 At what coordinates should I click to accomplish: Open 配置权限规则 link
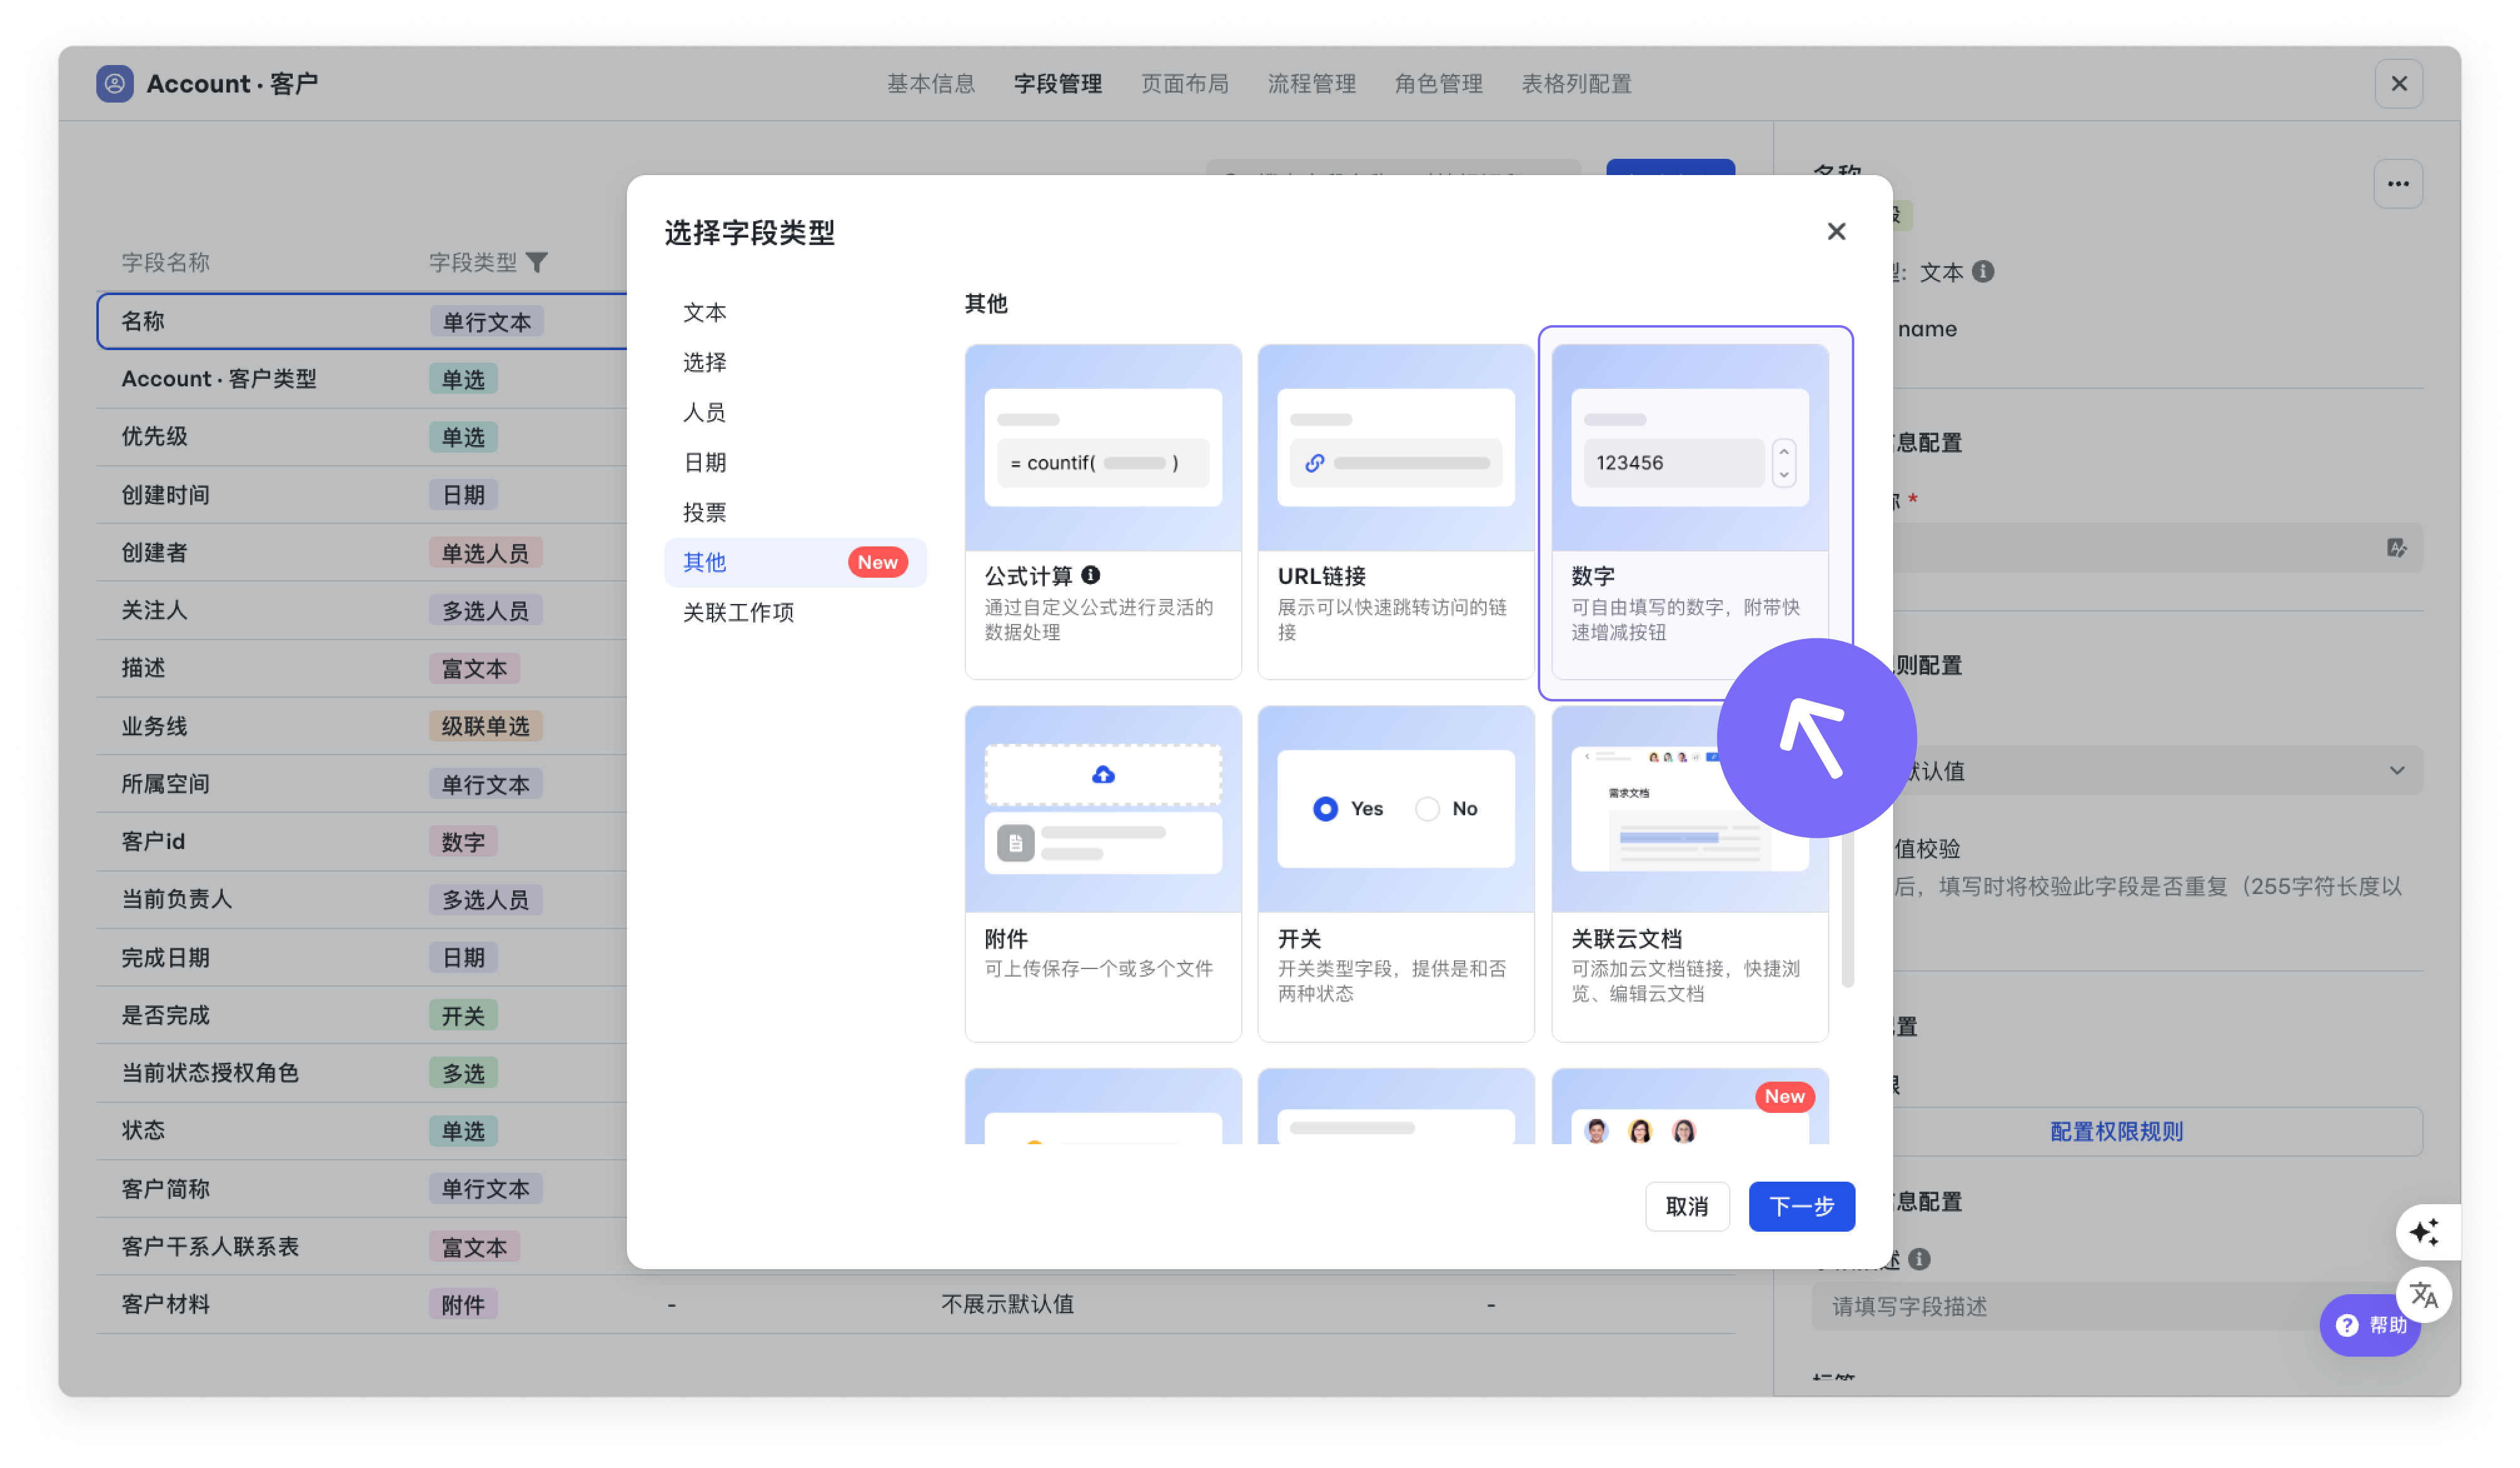[2116, 1131]
